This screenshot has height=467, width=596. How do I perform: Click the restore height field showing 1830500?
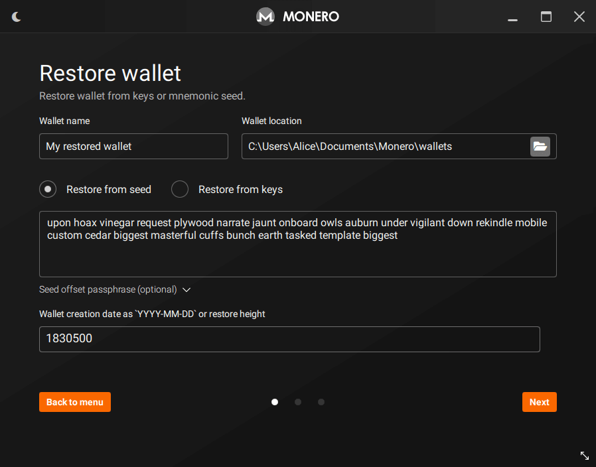click(289, 339)
